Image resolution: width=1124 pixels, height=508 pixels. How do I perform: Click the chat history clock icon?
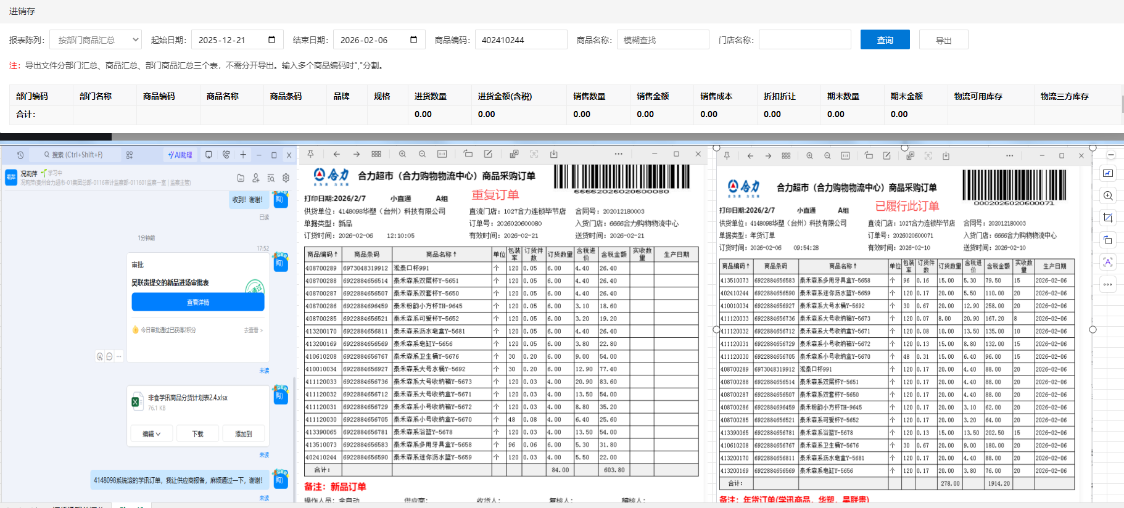[20, 155]
